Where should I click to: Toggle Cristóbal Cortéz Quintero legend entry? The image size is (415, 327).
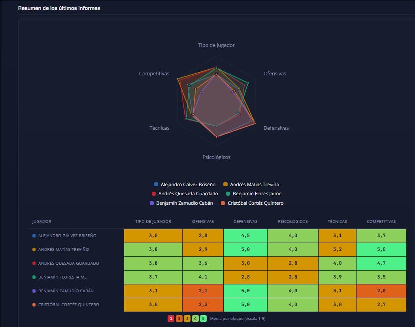pyautogui.click(x=252, y=203)
